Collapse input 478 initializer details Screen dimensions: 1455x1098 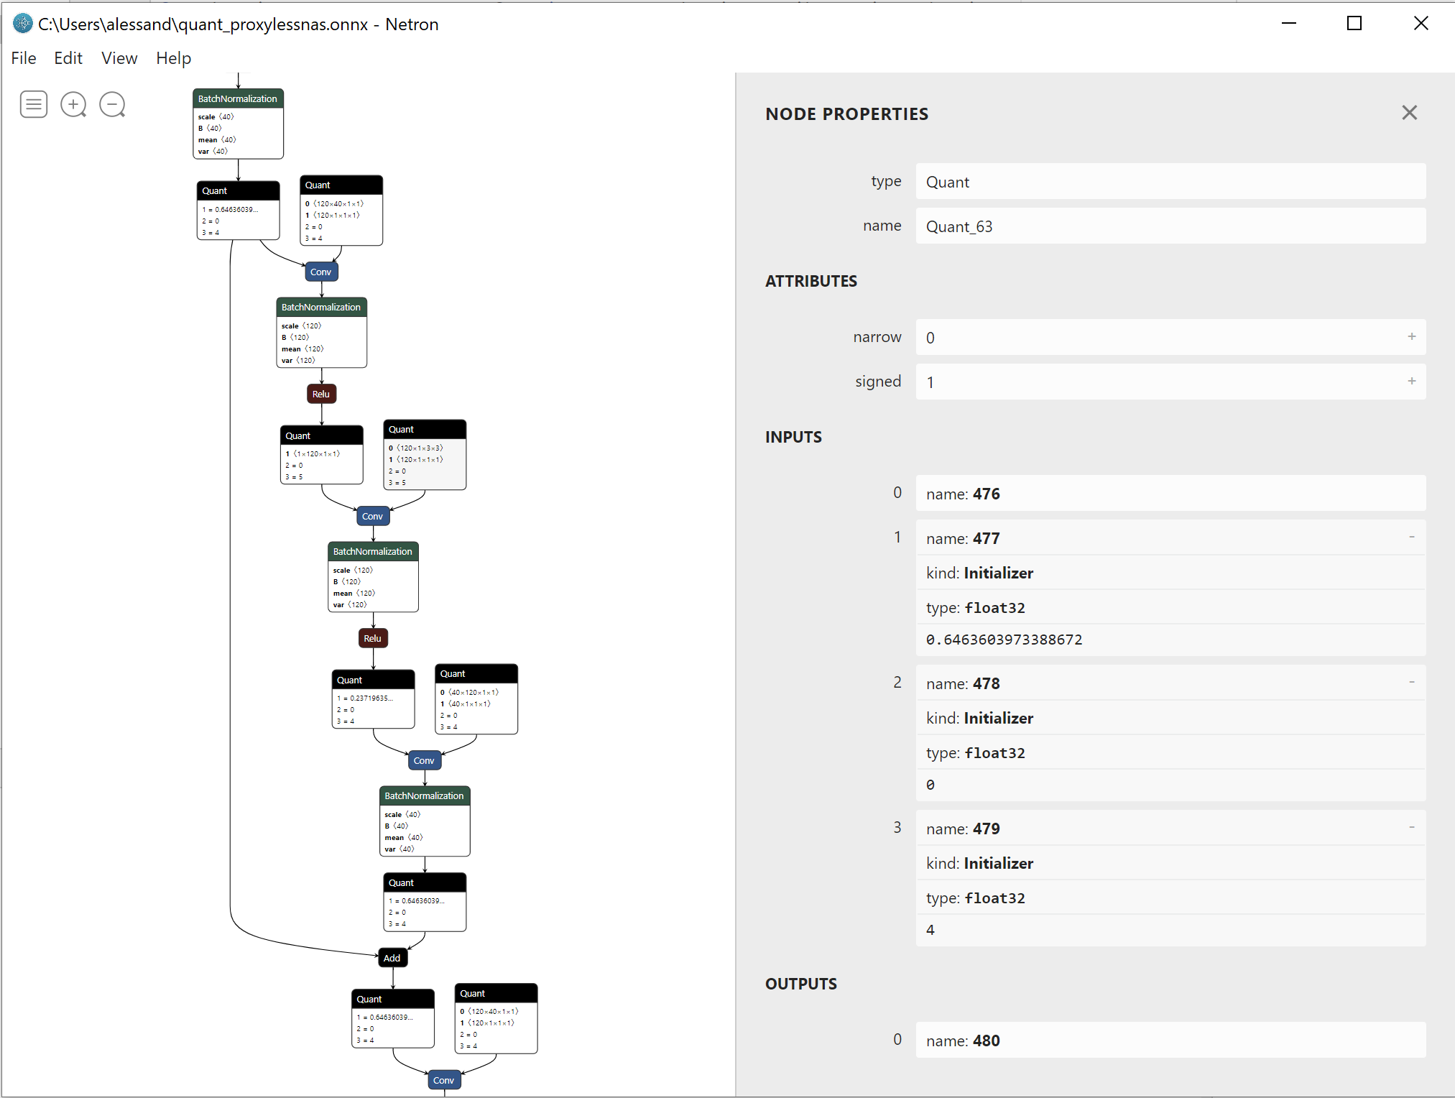(x=1412, y=682)
